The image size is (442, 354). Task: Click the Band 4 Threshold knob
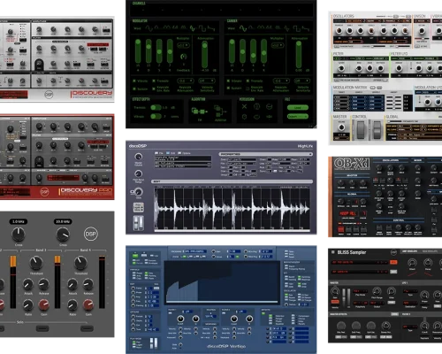coord(80,263)
